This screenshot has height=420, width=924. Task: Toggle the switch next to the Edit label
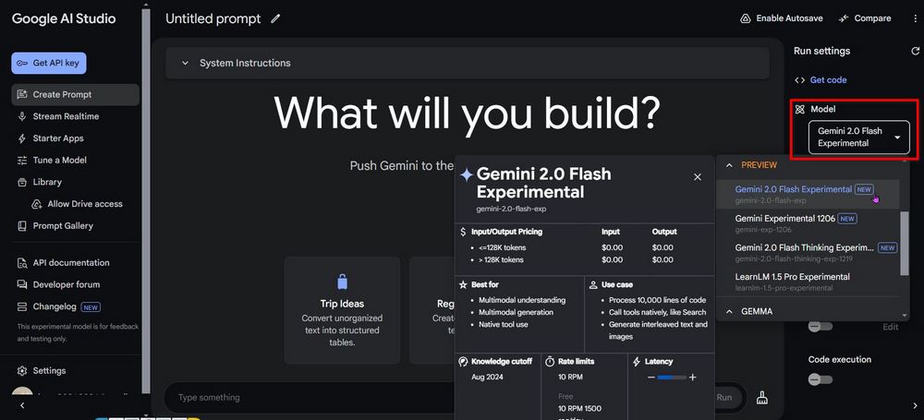click(x=820, y=327)
